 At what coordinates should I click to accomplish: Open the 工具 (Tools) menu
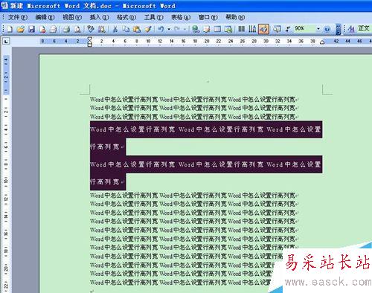pos(154,17)
